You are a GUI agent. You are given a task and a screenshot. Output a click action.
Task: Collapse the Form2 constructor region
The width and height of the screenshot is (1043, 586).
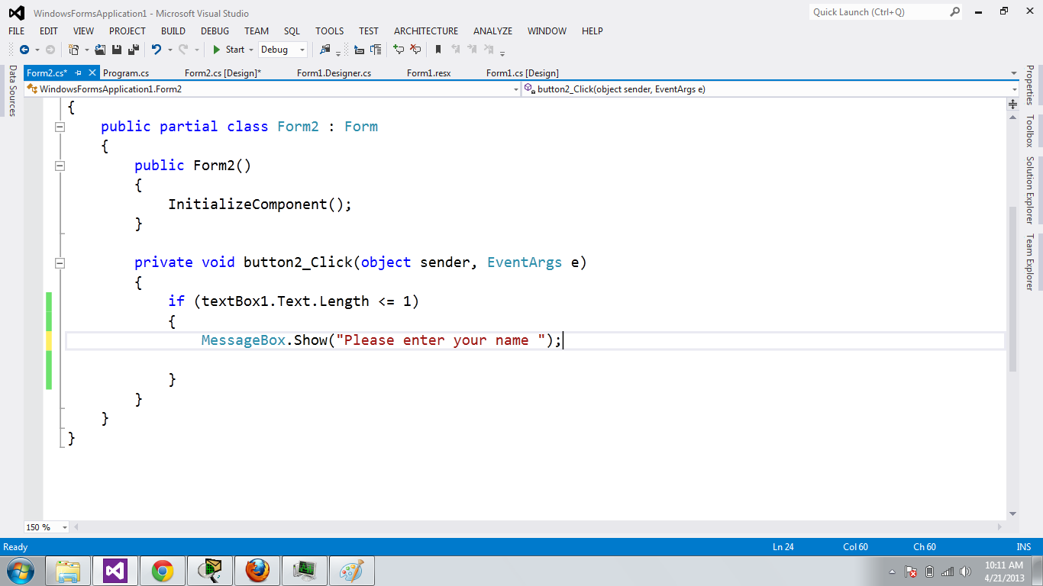click(x=60, y=166)
